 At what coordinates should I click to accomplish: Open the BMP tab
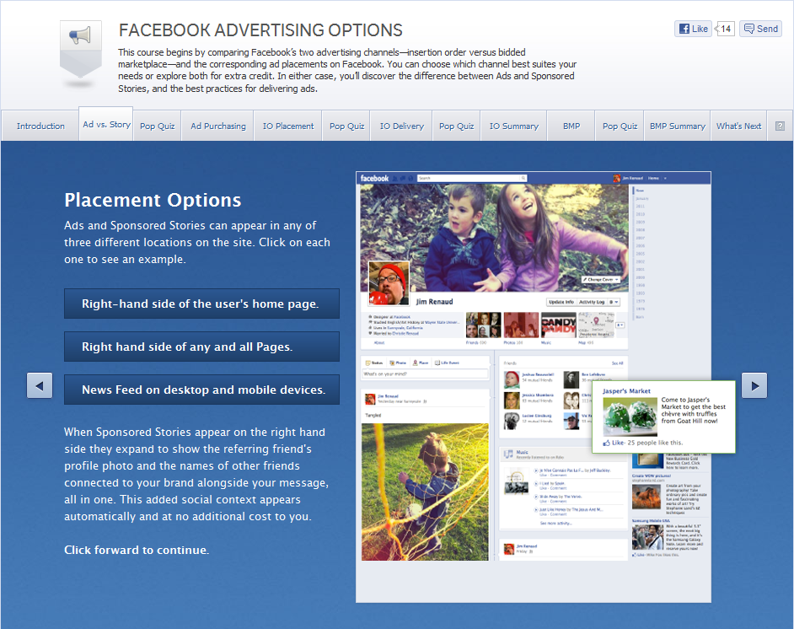571,126
